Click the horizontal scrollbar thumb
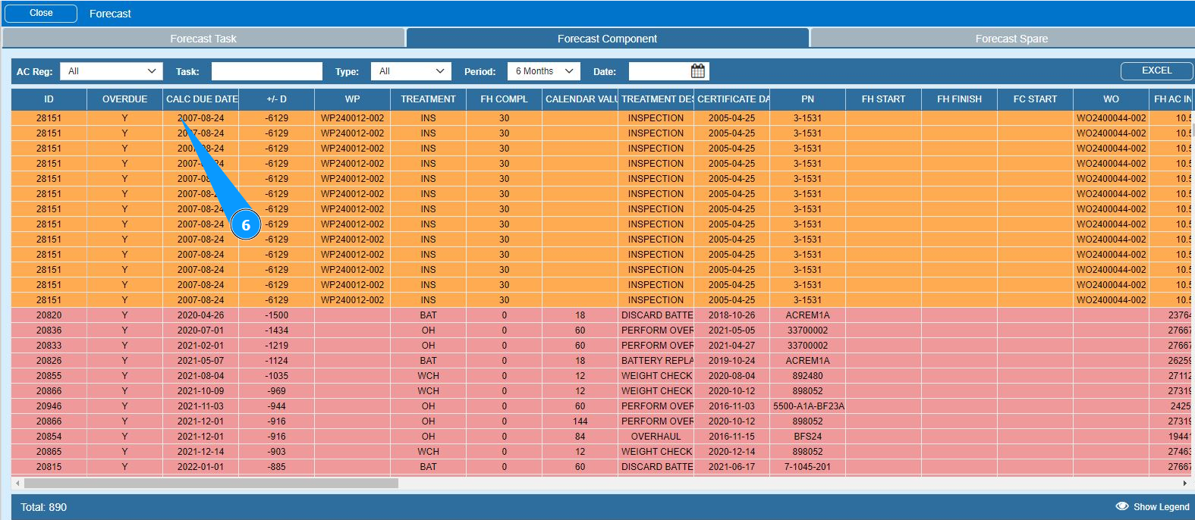 point(211,483)
